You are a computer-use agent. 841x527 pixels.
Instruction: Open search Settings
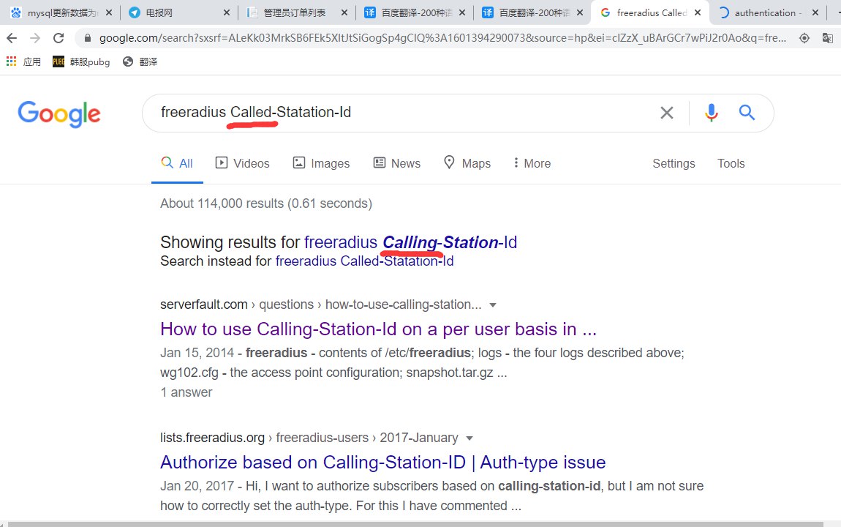pos(674,163)
